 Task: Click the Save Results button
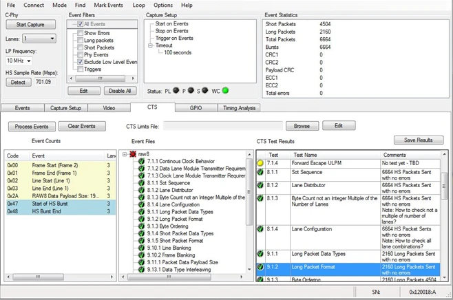coord(418,140)
